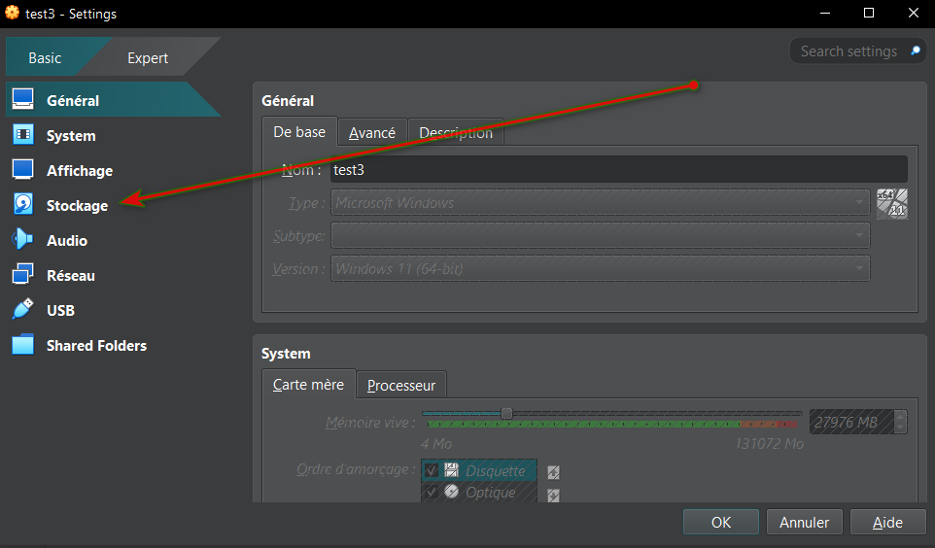The image size is (935, 548).
Task: Open Stockage via the disk icon
Action: click(x=23, y=205)
